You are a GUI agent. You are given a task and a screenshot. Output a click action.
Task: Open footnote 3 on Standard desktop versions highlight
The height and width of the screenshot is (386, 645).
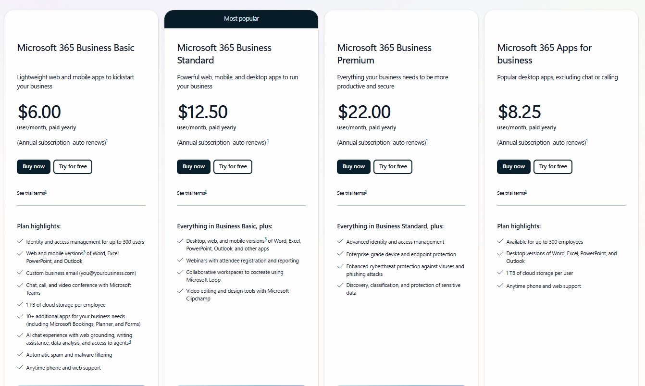[x=266, y=240]
